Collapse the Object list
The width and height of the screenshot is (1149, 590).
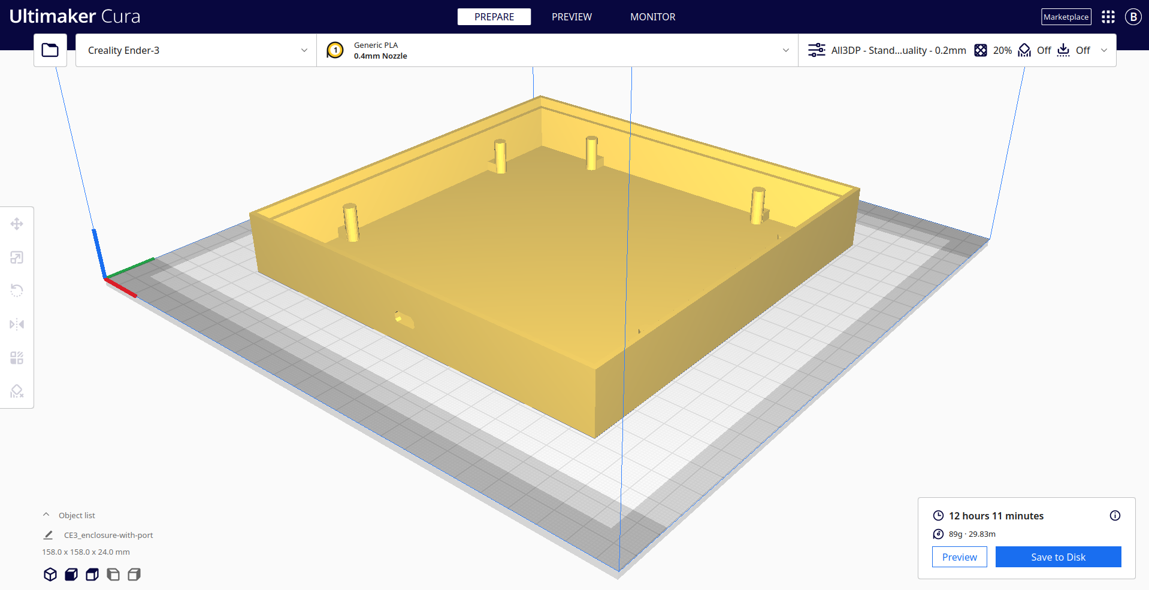point(46,515)
